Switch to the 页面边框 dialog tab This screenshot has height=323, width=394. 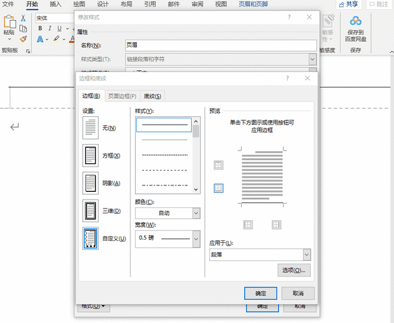click(122, 96)
